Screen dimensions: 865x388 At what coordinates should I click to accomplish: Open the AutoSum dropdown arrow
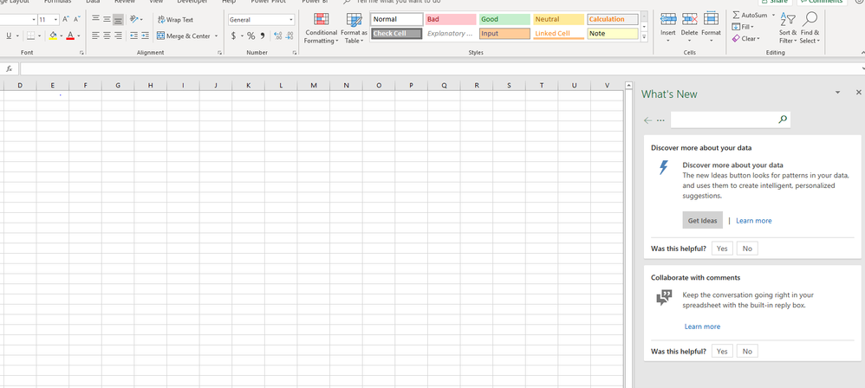773,15
